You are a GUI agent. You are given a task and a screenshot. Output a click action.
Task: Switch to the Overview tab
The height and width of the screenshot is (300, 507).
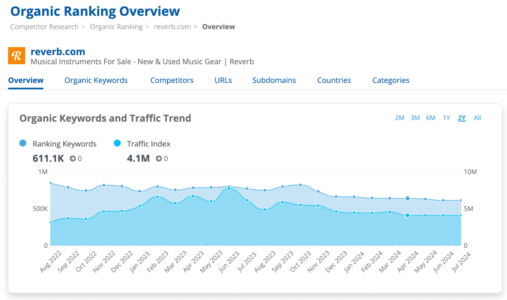point(26,80)
